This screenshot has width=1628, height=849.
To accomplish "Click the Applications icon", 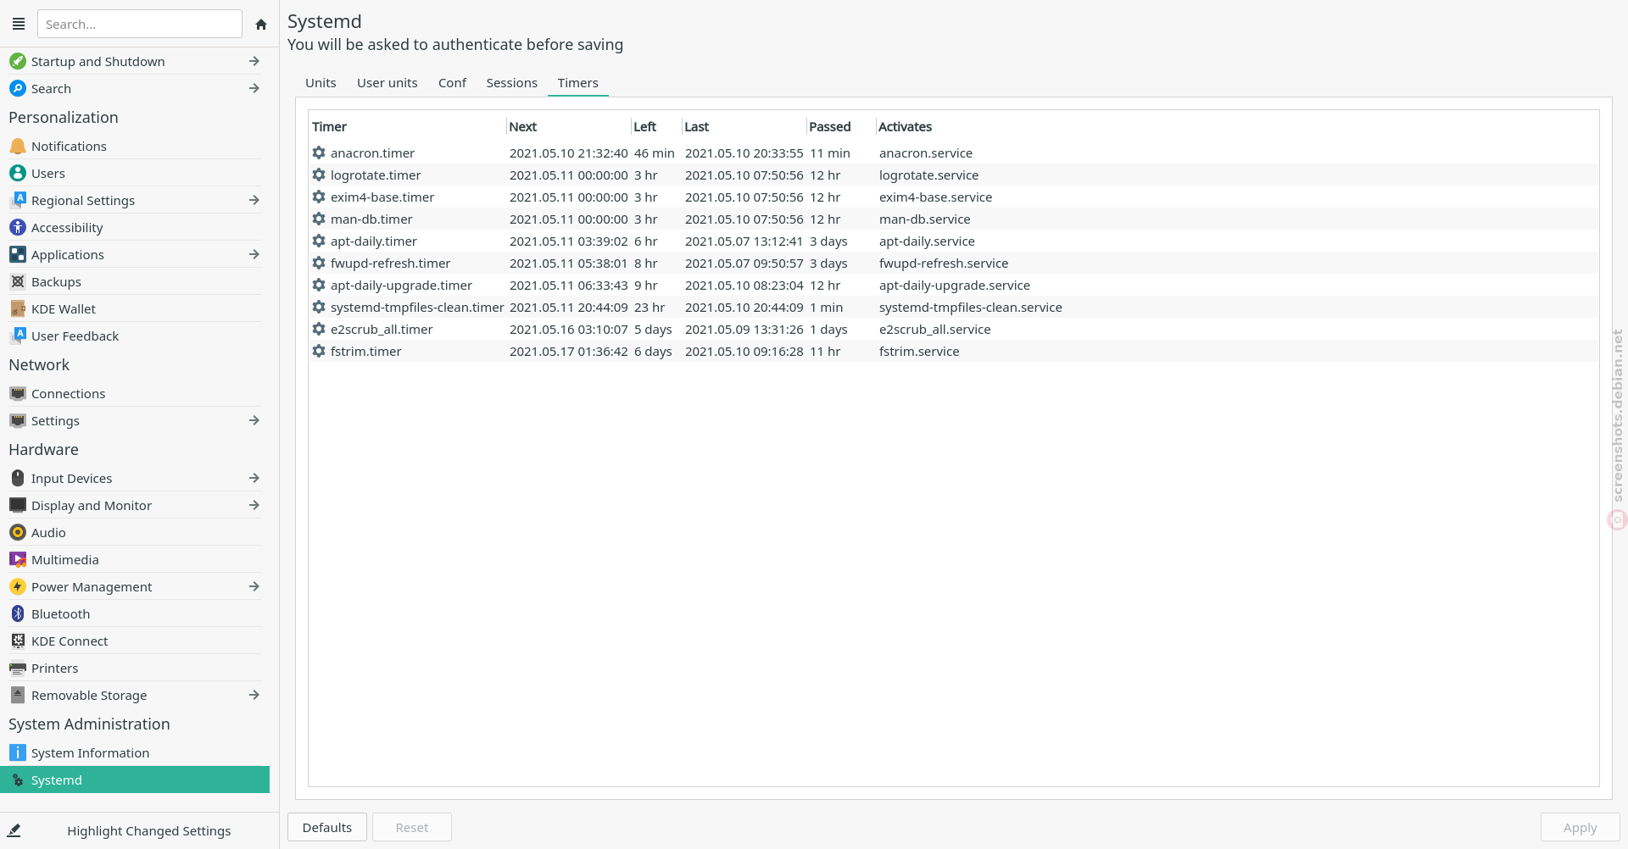I will tap(18, 254).
